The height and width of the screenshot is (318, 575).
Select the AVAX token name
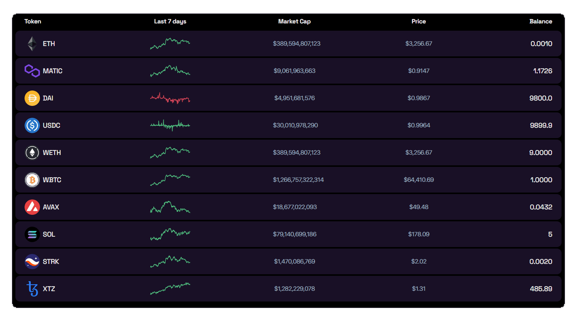point(51,207)
